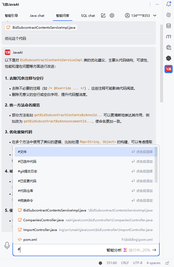Select the #终端命令 option
This screenshot has height=267, width=174.
click(x=85, y=200)
